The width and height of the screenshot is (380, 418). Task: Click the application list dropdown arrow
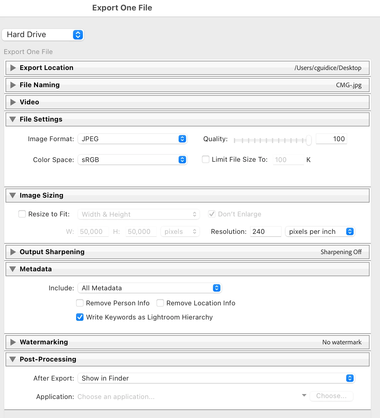pos(304,395)
